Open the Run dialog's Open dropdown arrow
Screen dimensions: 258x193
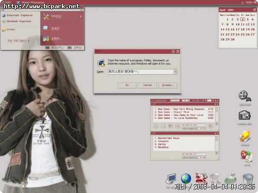tap(175, 72)
